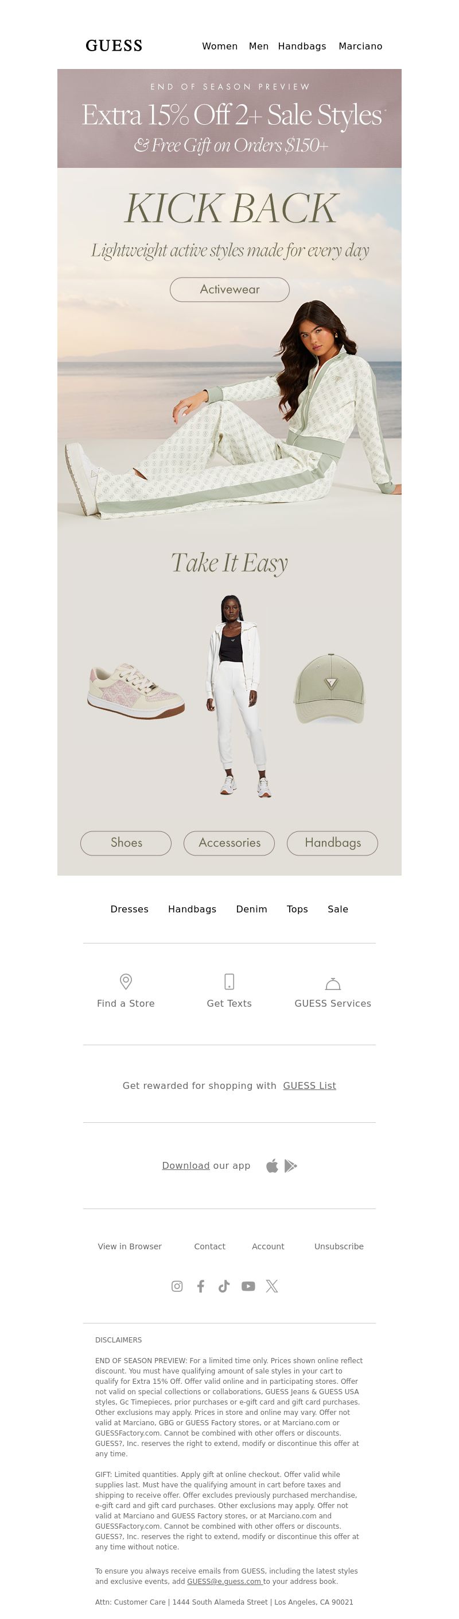Screen dimensions: 459x1619
Task: Click the pink sneaker product image
Action: [x=135, y=690]
